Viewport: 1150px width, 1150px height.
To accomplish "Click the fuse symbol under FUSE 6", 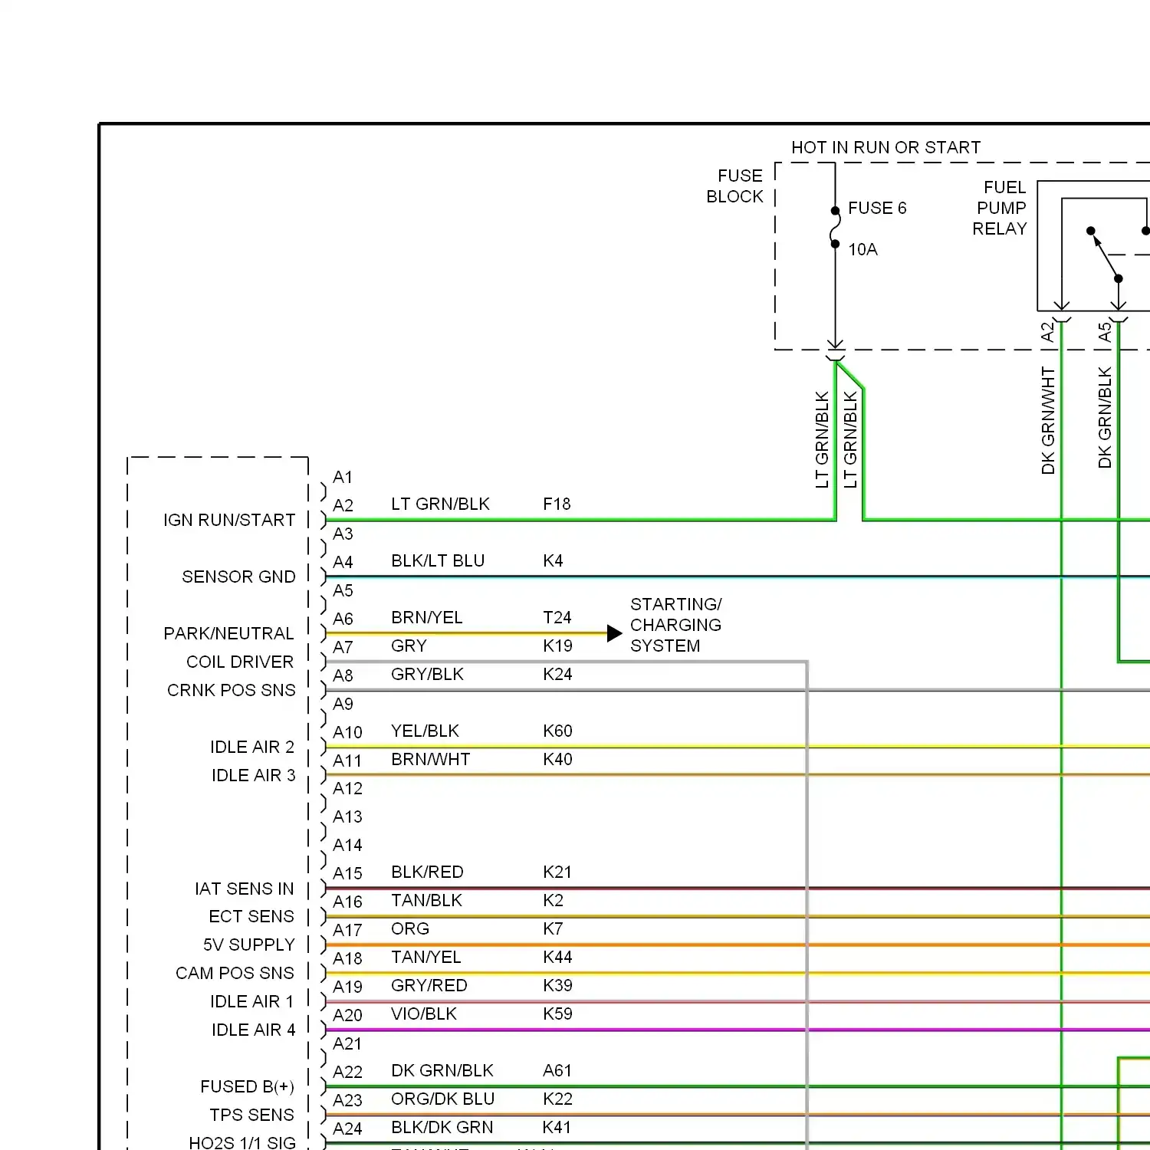I will click(835, 228).
